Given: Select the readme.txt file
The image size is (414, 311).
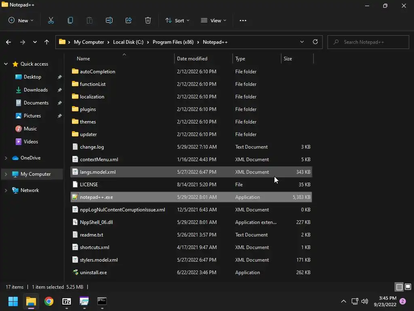Looking at the screenshot, I should (191, 234).
